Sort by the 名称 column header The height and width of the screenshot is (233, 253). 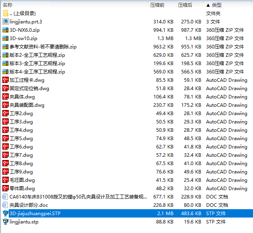(x=8, y=5)
